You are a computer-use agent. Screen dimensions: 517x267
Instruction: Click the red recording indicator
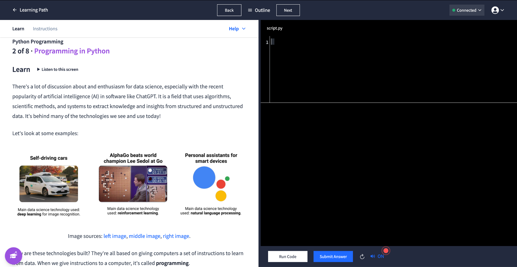386,251
